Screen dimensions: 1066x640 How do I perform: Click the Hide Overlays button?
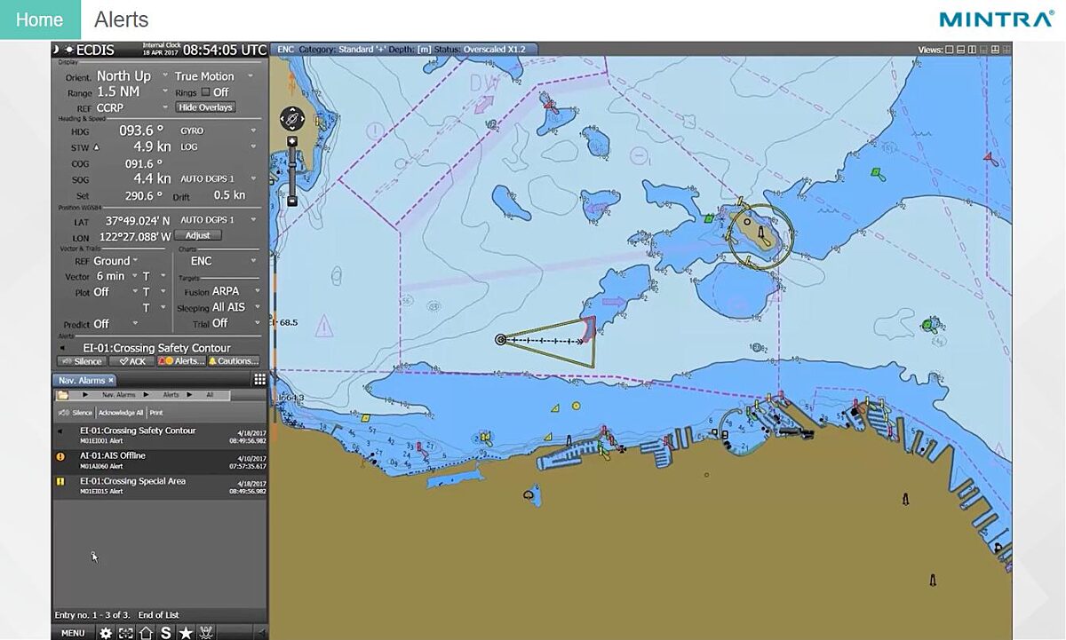[205, 107]
